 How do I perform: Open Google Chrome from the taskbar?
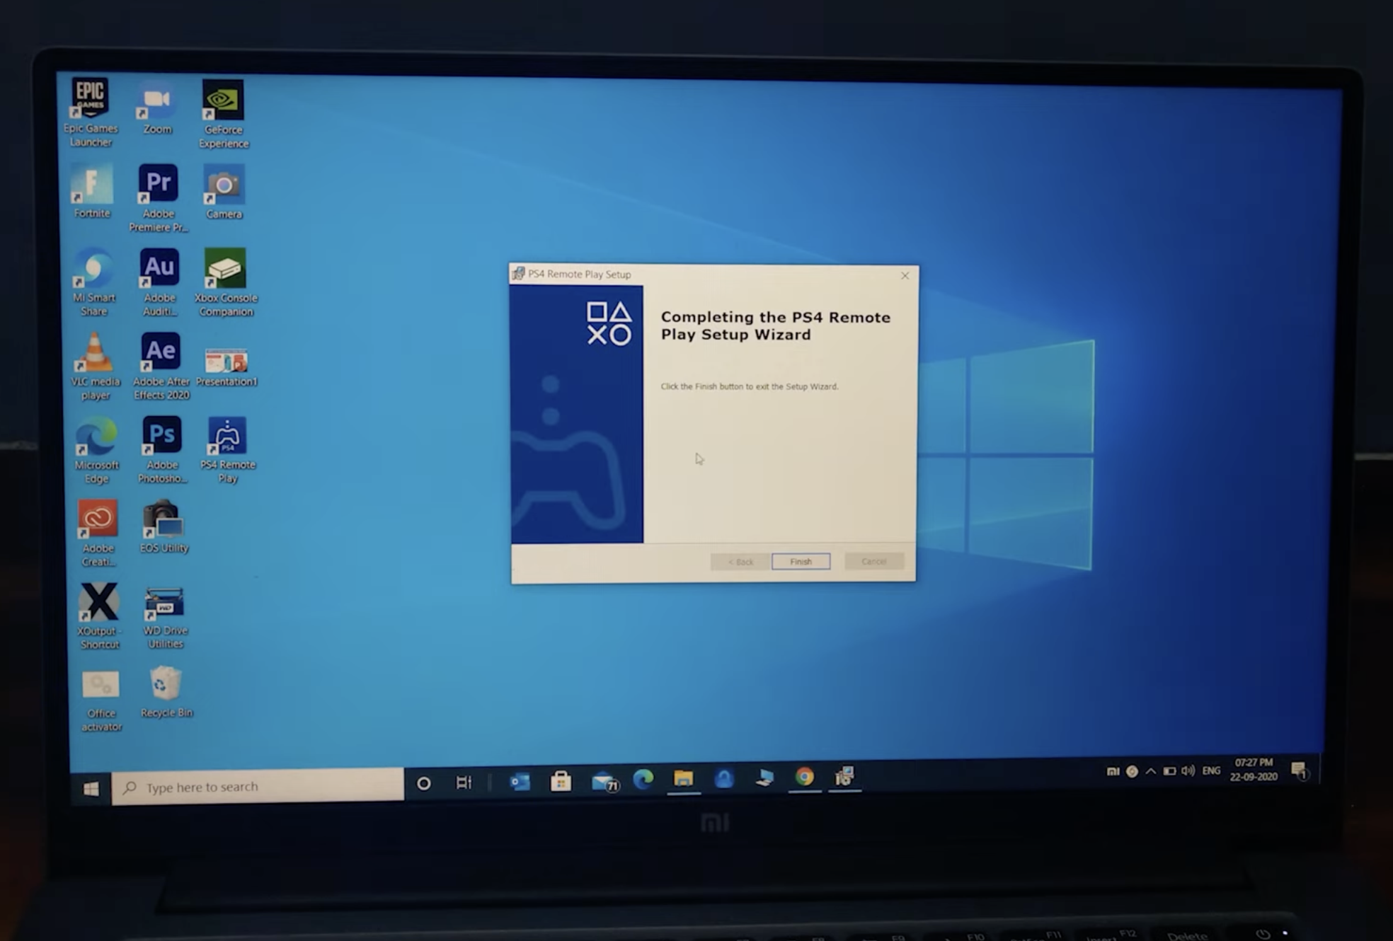coord(804,777)
